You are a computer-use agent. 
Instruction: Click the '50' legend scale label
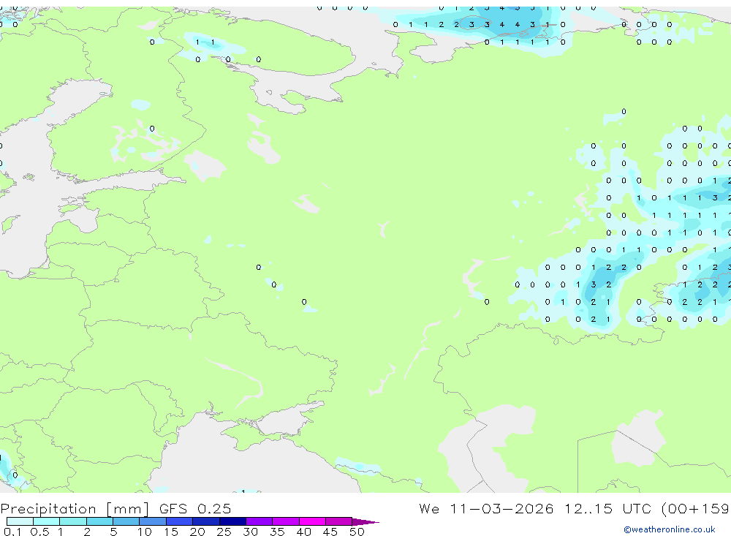tap(357, 532)
